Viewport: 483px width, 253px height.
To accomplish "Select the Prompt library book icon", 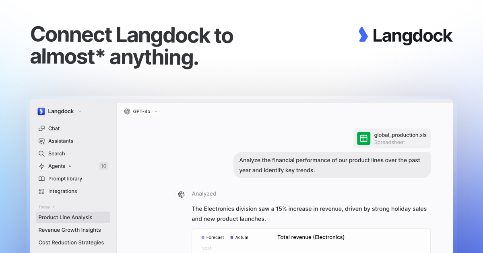I will pos(41,178).
